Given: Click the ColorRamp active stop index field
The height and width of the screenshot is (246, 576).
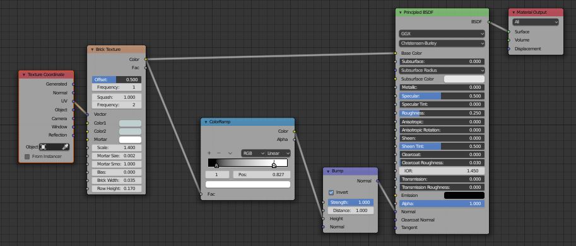Looking at the screenshot, I should [x=217, y=175].
